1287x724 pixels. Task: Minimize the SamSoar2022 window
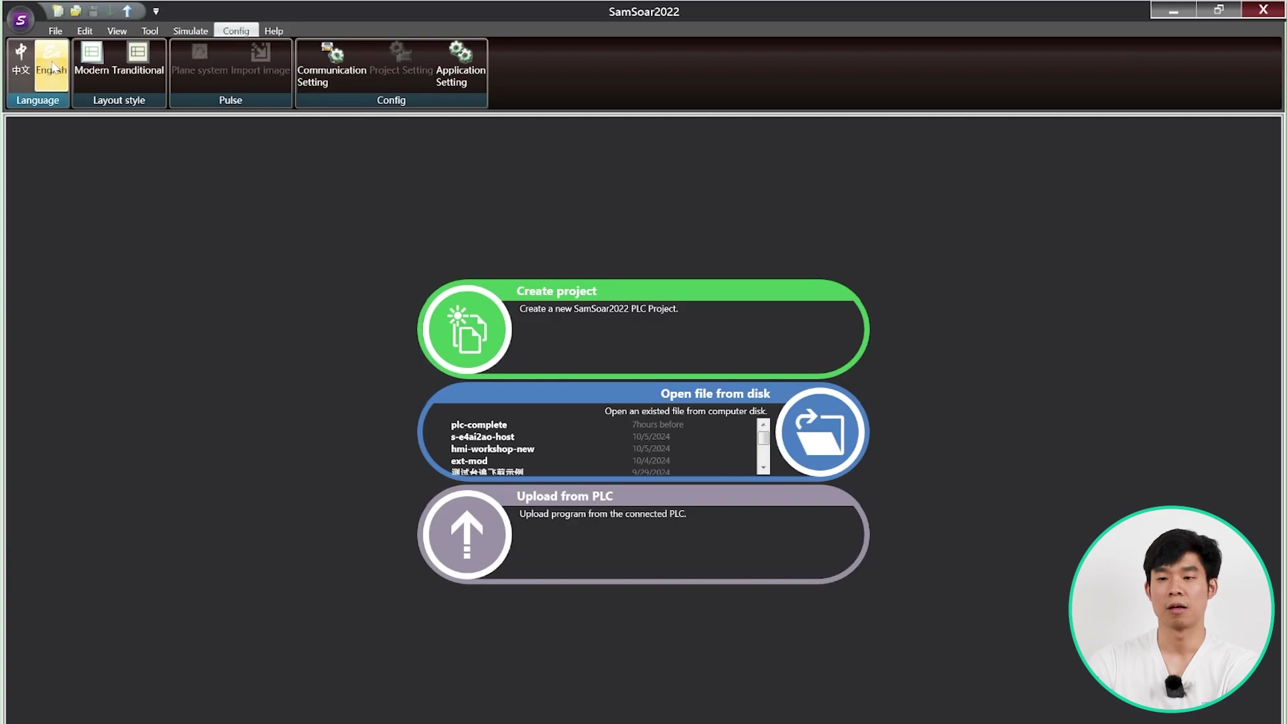pos(1173,9)
